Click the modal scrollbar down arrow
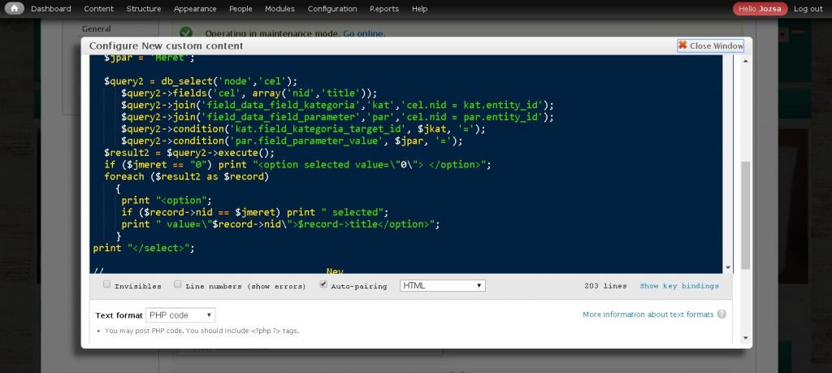The width and height of the screenshot is (832, 373). click(x=745, y=338)
